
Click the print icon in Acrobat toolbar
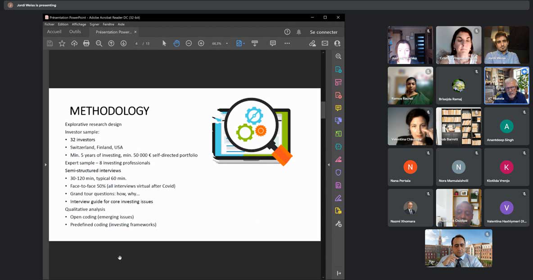click(86, 43)
